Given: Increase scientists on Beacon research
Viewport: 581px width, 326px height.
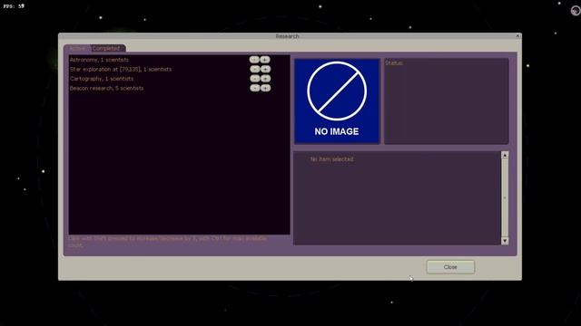Looking at the screenshot, I should click(265, 88).
